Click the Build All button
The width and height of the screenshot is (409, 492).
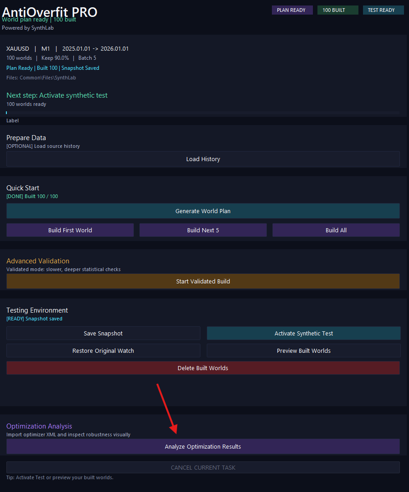point(336,230)
